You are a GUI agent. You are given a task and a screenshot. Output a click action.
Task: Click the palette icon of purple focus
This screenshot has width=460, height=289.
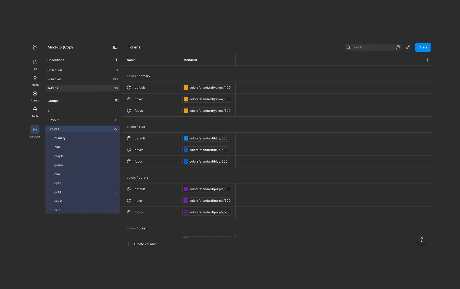tap(129, 212)
